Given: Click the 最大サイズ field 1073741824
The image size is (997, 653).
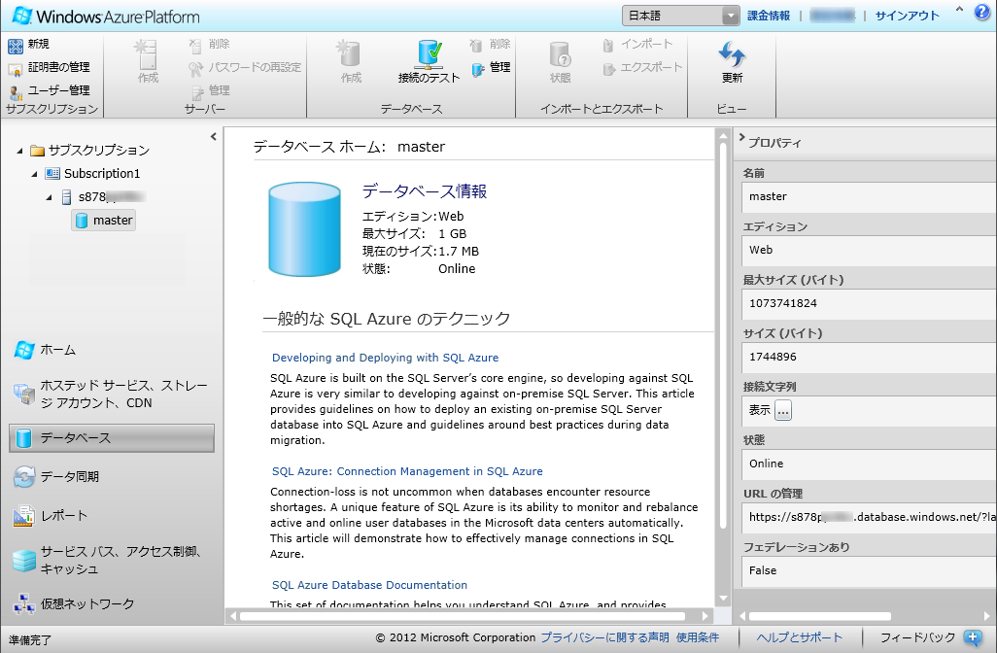Looking at the screenshot, I should (x=869, y=304).
